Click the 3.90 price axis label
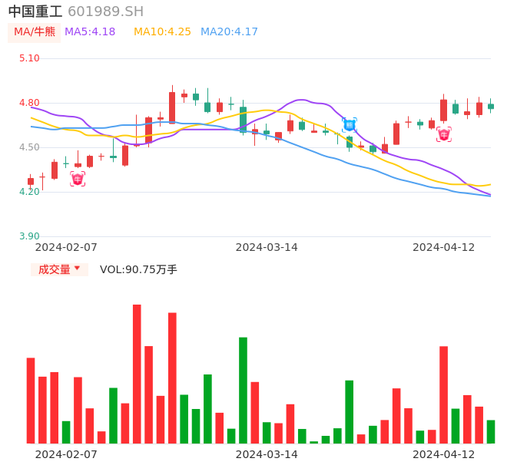 (x=29, y=236)
